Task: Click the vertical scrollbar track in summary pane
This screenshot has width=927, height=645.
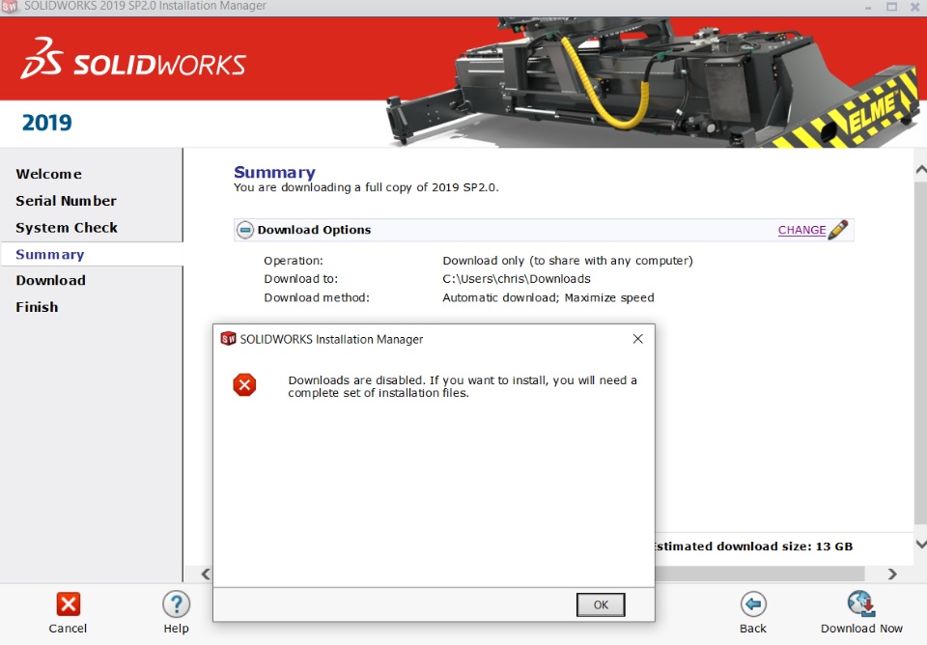Action: (920, 354)
